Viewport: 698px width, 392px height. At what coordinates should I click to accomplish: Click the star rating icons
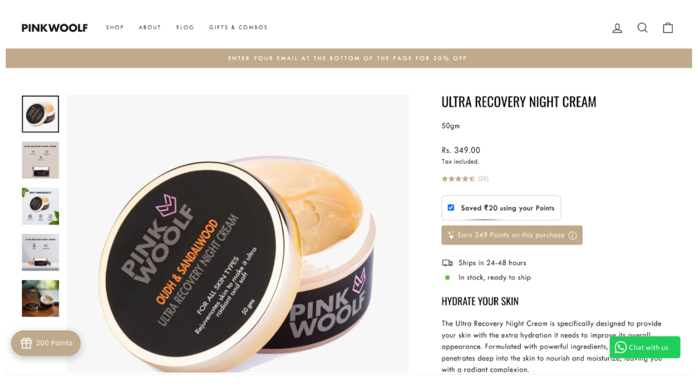tap(458, 179)
